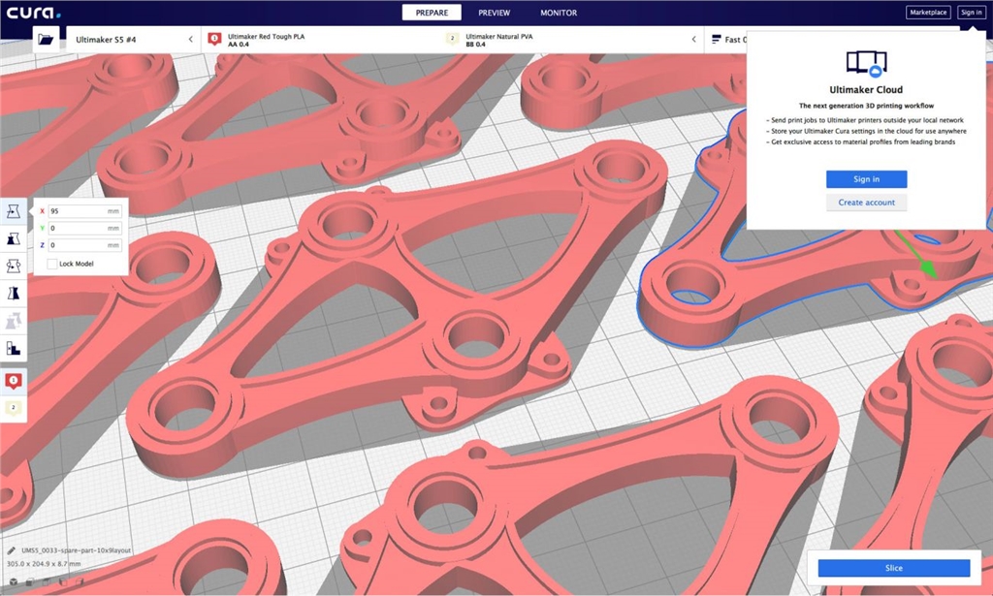Enable the Lock Model checkbox
993x596 pixels.
tap(52, 264)
